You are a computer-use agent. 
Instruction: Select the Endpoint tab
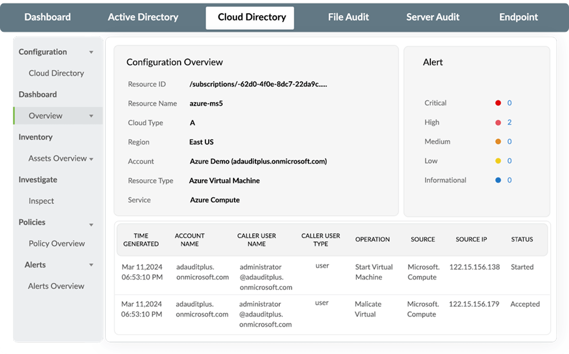pos(518,17)
